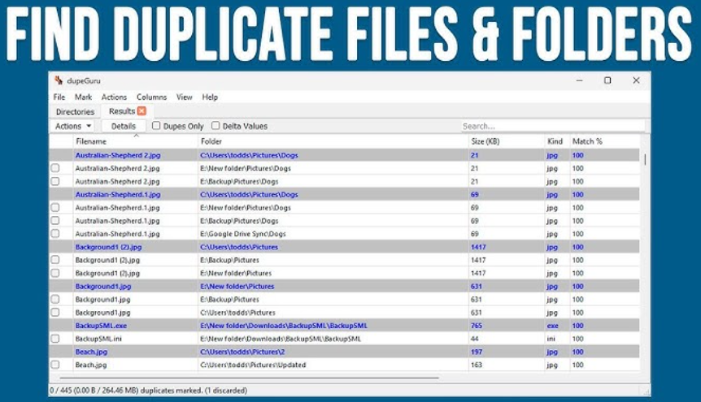Click the dupeGuru app icon in title bar
This screenshot has width=701, height=402.
pos(59,80)
